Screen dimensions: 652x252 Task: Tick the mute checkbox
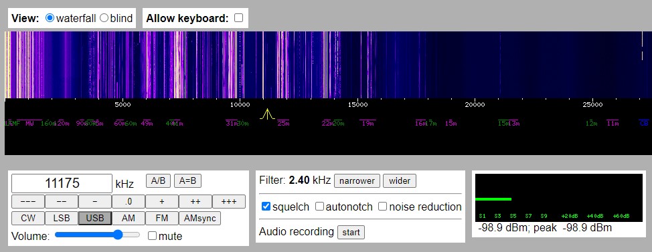point(152,236)
